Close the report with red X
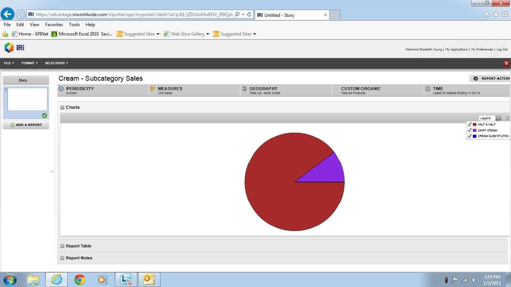This screenshot has height=287, width=511. [x=506, y=64]
